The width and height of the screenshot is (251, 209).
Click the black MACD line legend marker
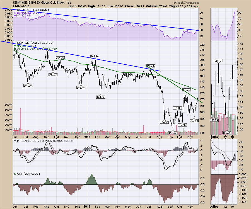coord(15,141)
